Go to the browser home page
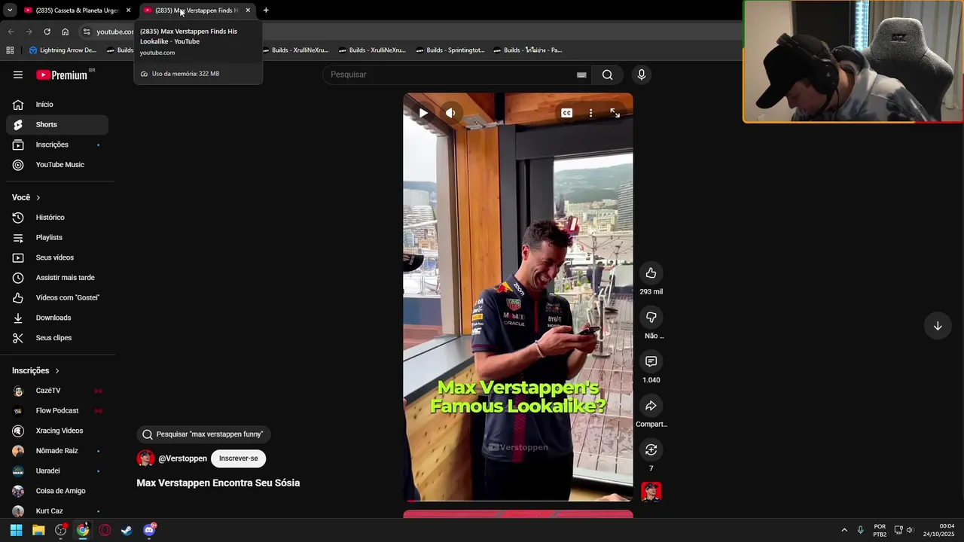 point(66,32)
